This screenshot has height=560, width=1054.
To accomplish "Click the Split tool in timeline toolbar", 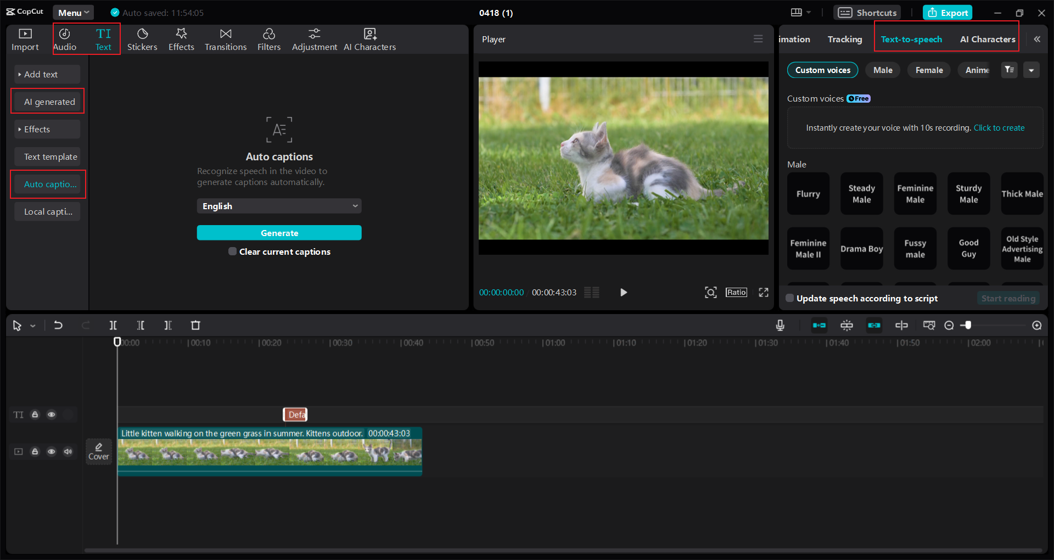I will coord(113,325).
